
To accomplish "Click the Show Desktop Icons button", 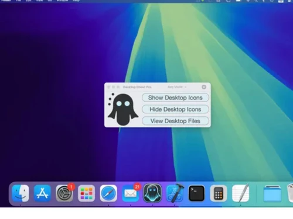I will [175, 98].
